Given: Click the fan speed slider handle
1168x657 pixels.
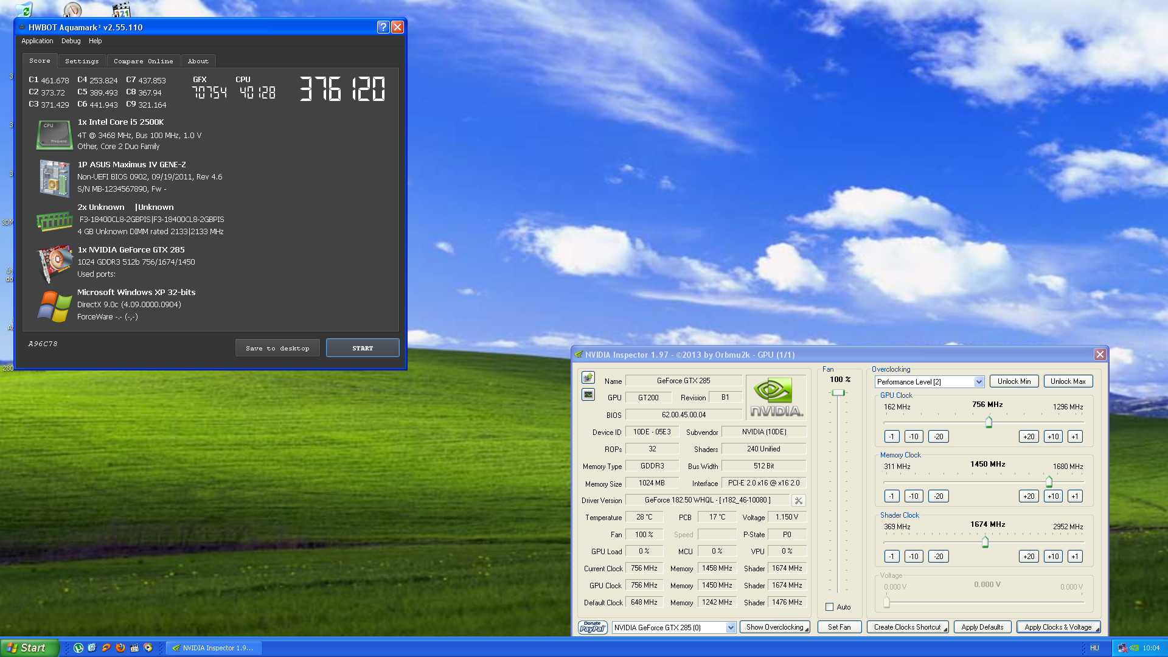Looking at the screenshot, I should click(x=838, y=393).
